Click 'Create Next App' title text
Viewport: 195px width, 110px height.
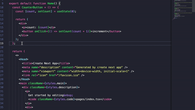(45, 63)
